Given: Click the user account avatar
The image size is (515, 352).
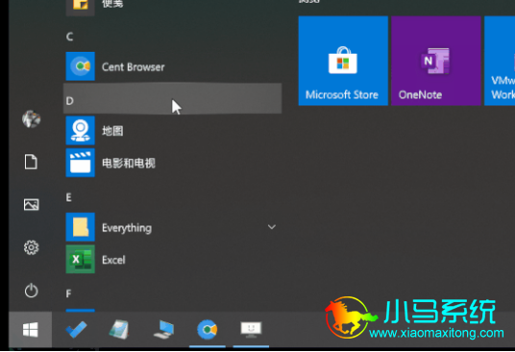Looking at the screenshot, I should click(x=31, y=119).
